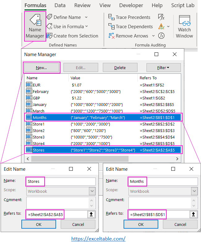The height and width of the screenshot is (242, 201).
Task: Open the Name Manager tool
Action: tap(35, 26)
